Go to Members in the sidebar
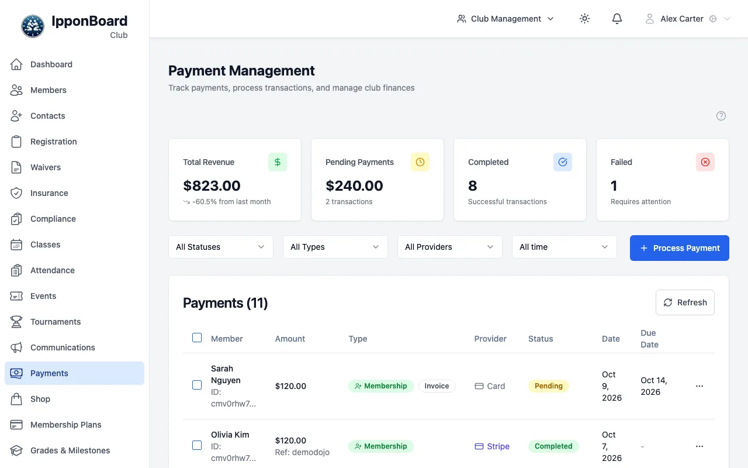 74,90
